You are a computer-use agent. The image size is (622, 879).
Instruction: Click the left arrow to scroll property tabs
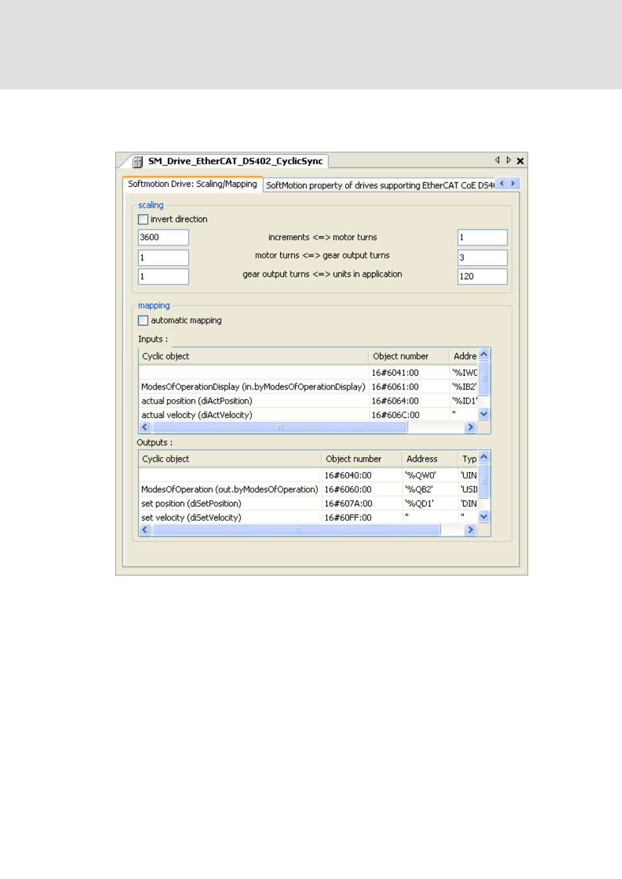(502, 184)
